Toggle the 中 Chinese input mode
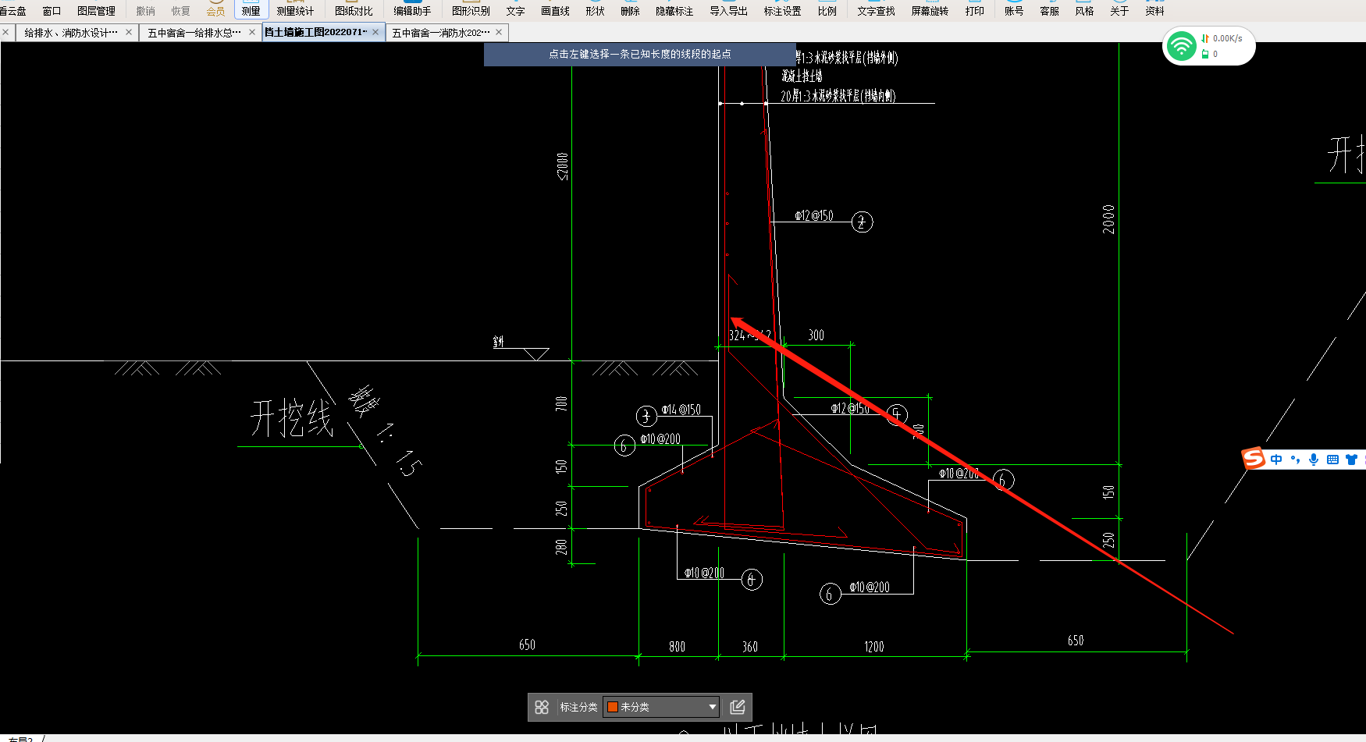1366x742 pixels. pos(1276,460)
